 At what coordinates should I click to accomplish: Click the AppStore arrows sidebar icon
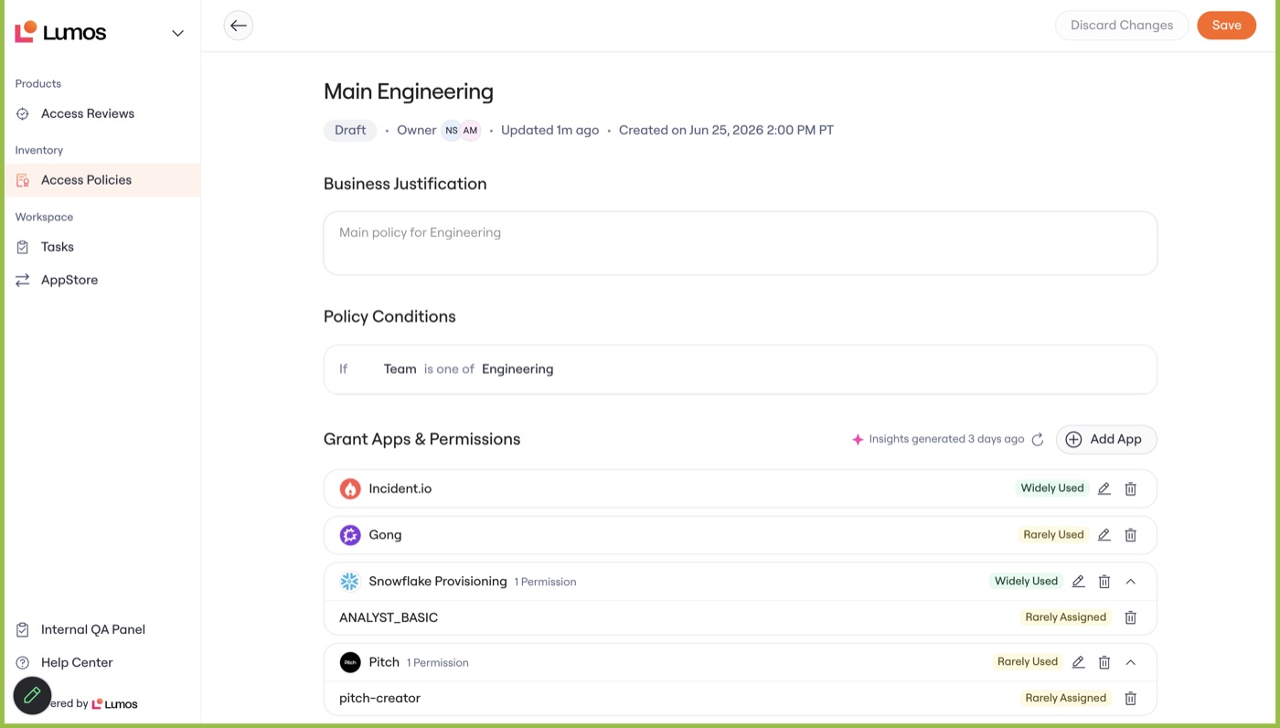point(23,280)
